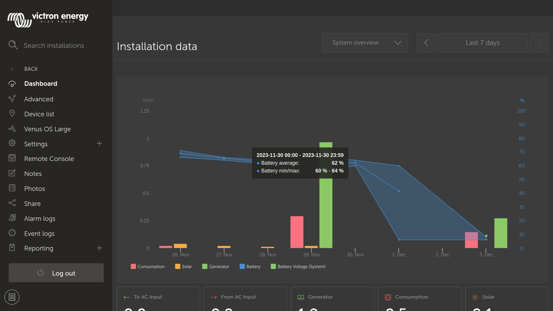Focus the Search installations field
Viewport: 553px width, 311px height.
[54, 45]
